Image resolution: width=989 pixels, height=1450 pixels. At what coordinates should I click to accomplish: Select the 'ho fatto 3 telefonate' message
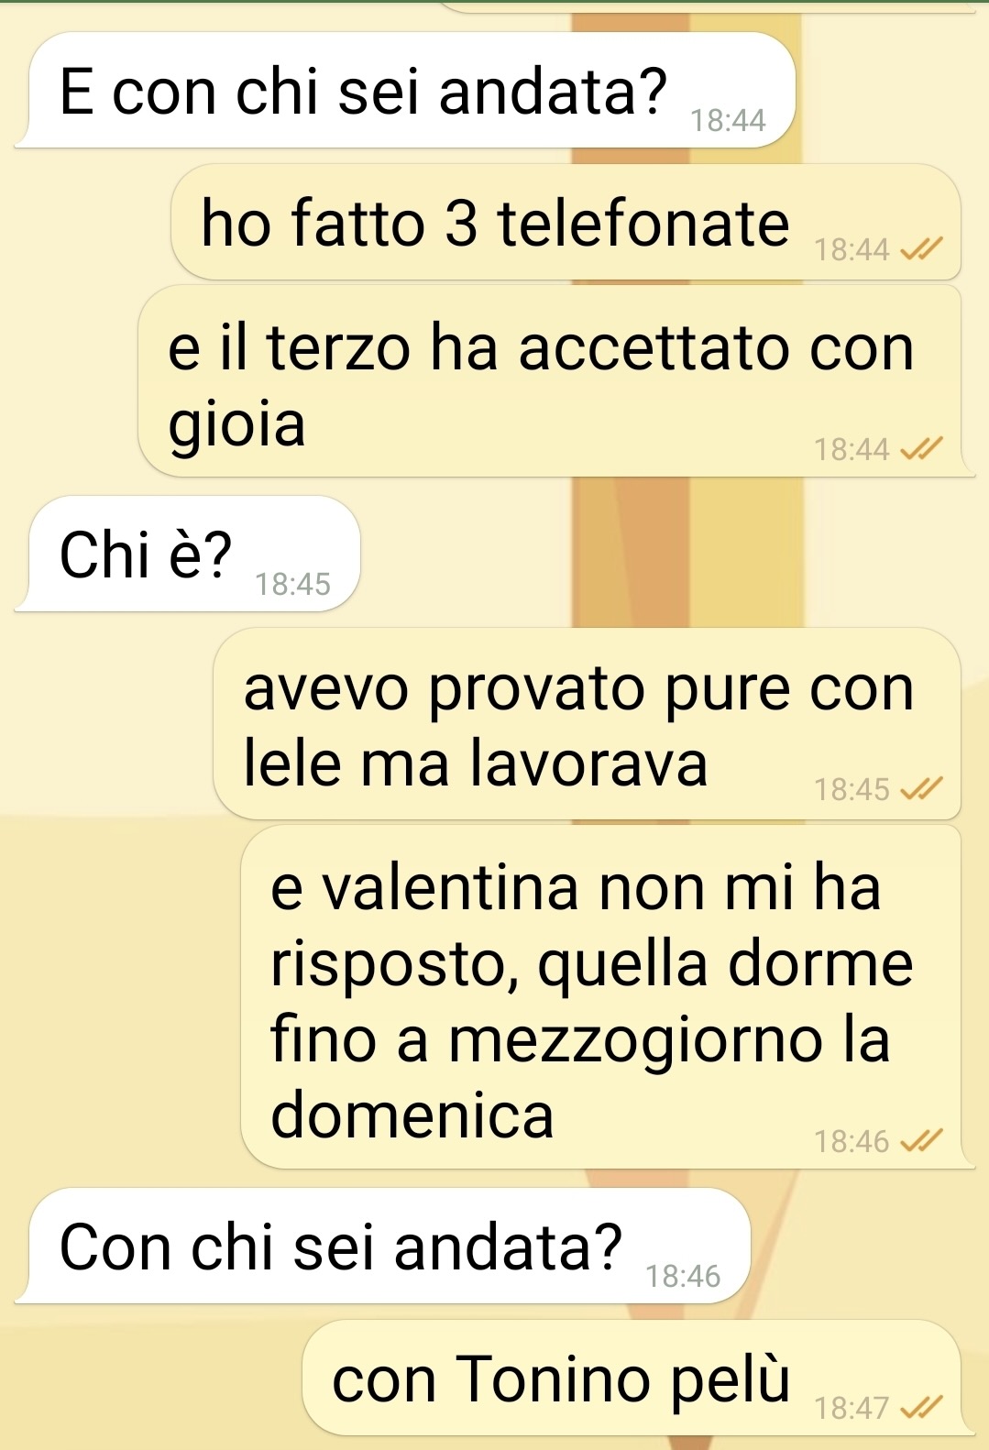(566, 222)
